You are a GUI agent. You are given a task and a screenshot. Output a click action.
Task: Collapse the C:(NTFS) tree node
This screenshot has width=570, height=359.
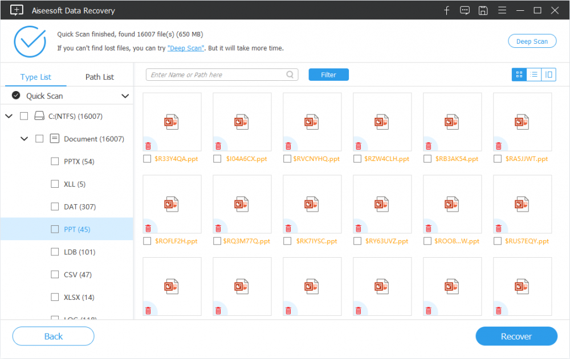pos(9,116)
